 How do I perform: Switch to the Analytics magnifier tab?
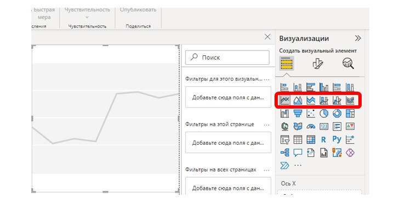348,63
